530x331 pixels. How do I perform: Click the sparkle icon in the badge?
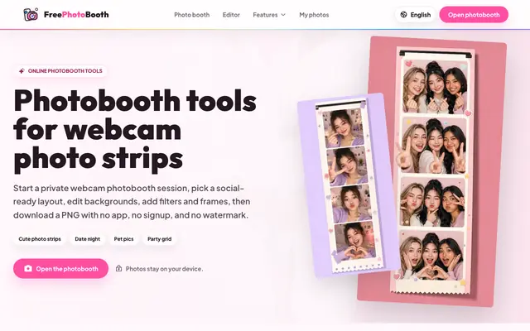22,71
